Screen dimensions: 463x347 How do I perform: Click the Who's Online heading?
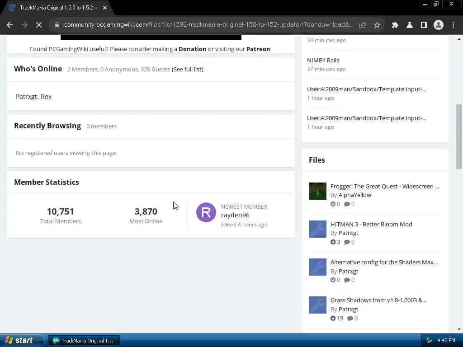coord(38,69)
